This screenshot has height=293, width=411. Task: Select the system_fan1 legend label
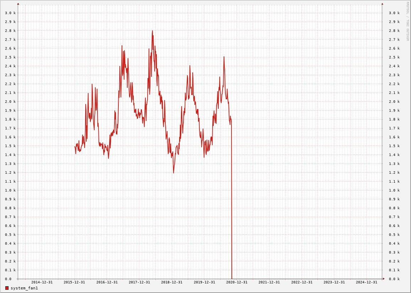click(x=24, y=288)
